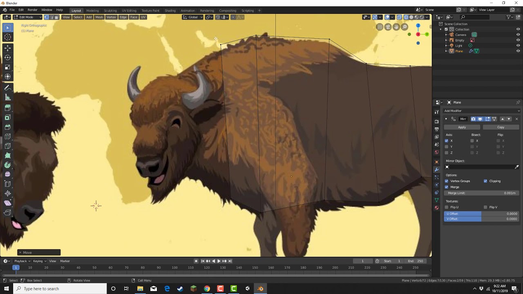Open the Playback dropdown in timeline
523x294 pixels.
click(22, 261)
